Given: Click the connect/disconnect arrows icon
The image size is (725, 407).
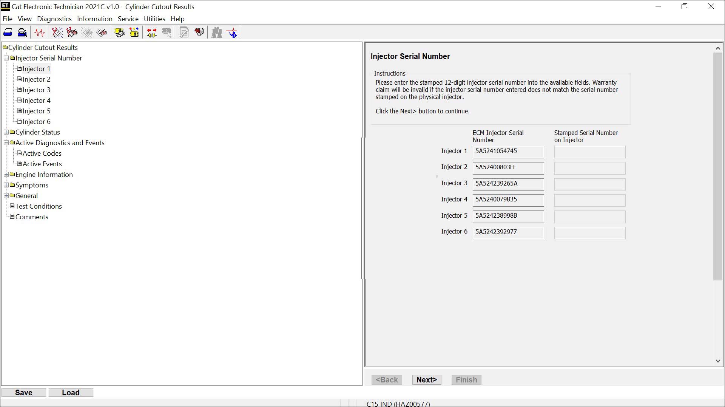Looking at the screenshot, I should click(151, 32).
